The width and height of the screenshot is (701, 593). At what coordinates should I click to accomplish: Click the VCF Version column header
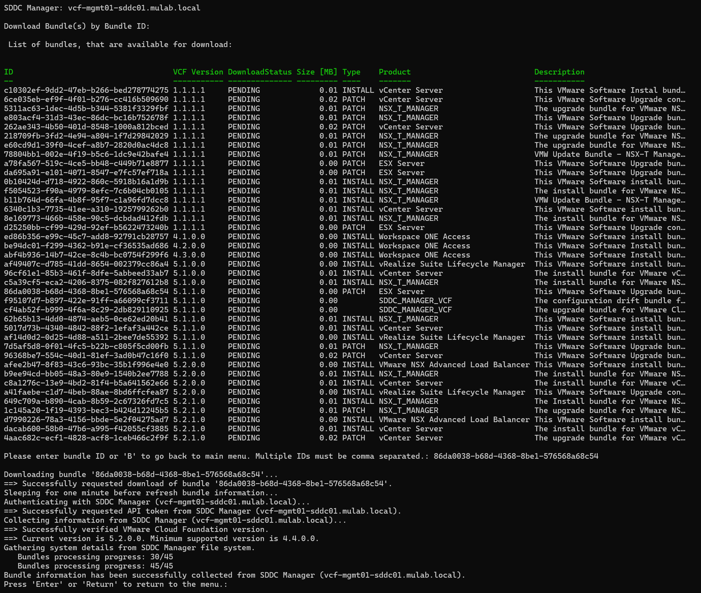198,72
